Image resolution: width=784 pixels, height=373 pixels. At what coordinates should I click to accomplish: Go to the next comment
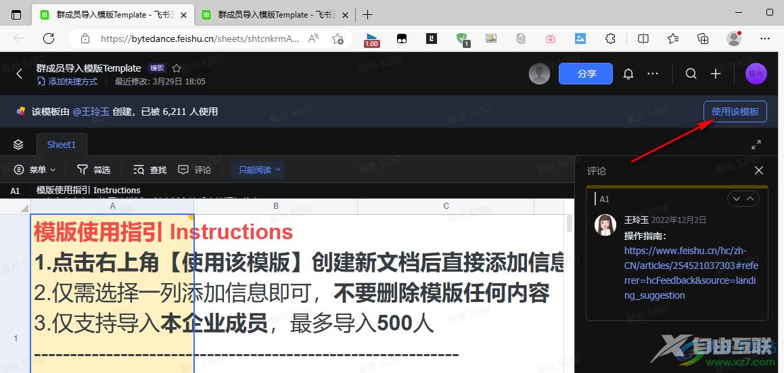[737, 199]
